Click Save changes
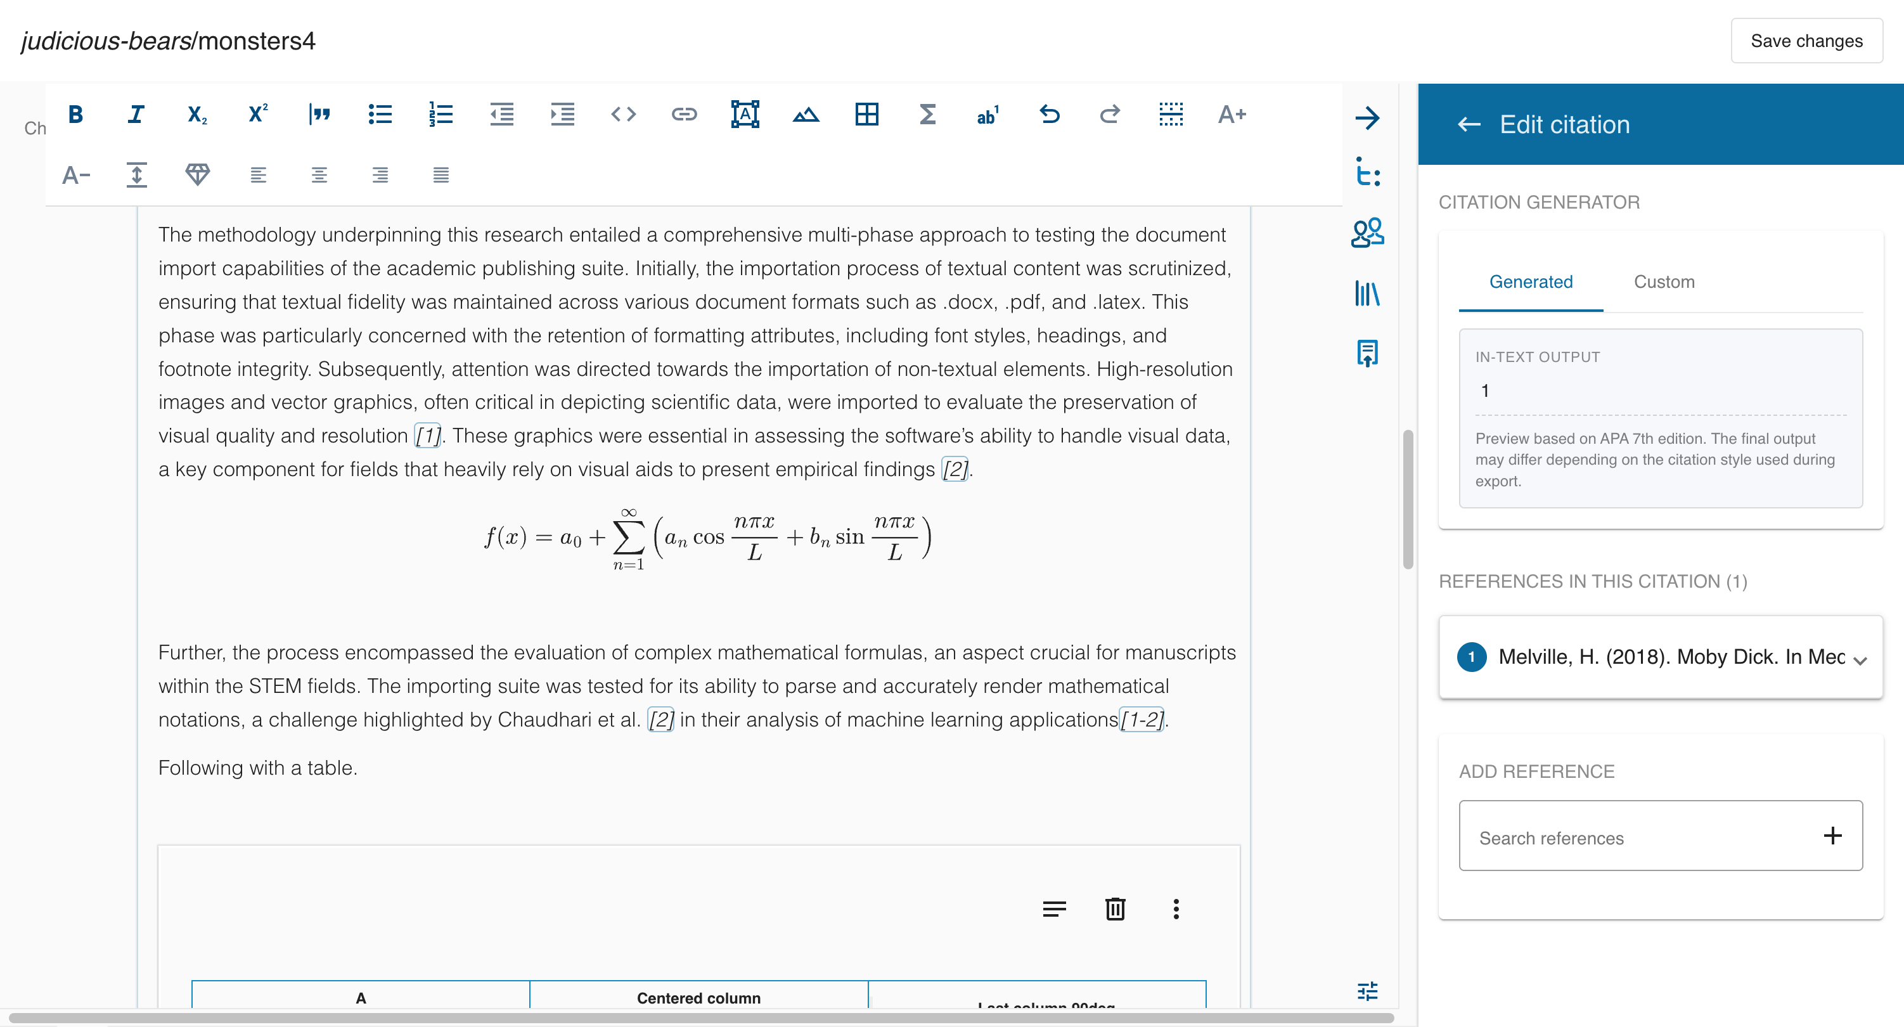The height and width of the screenshot is (1027, 1904). coord(1806,41)
